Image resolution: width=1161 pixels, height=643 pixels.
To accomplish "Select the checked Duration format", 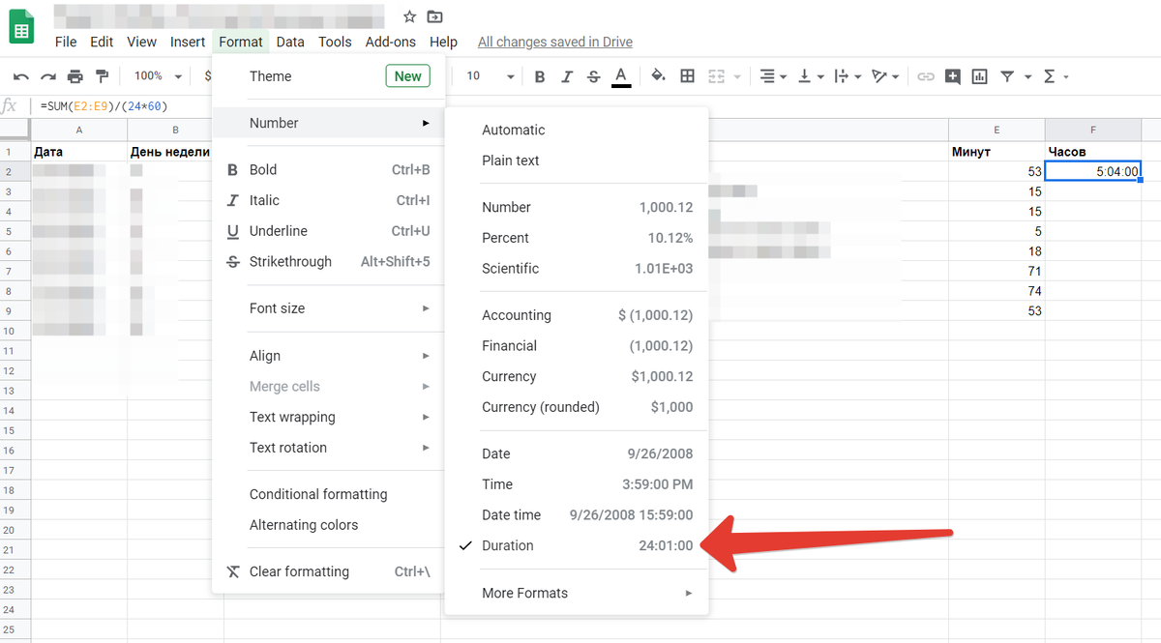I will point(577,546).
